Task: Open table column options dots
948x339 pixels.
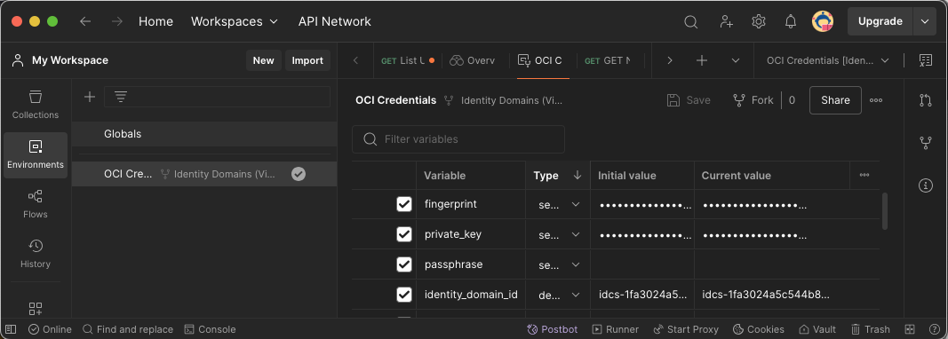Action: coord(864,175)
